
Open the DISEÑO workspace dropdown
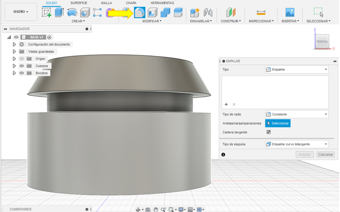(x=21, y=12)
